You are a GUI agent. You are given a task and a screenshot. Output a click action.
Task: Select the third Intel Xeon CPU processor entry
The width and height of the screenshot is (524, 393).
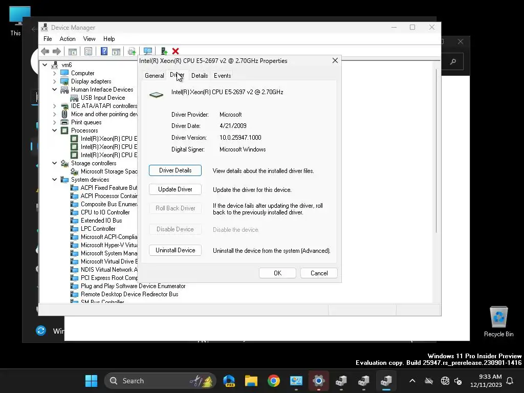(109, 155)
